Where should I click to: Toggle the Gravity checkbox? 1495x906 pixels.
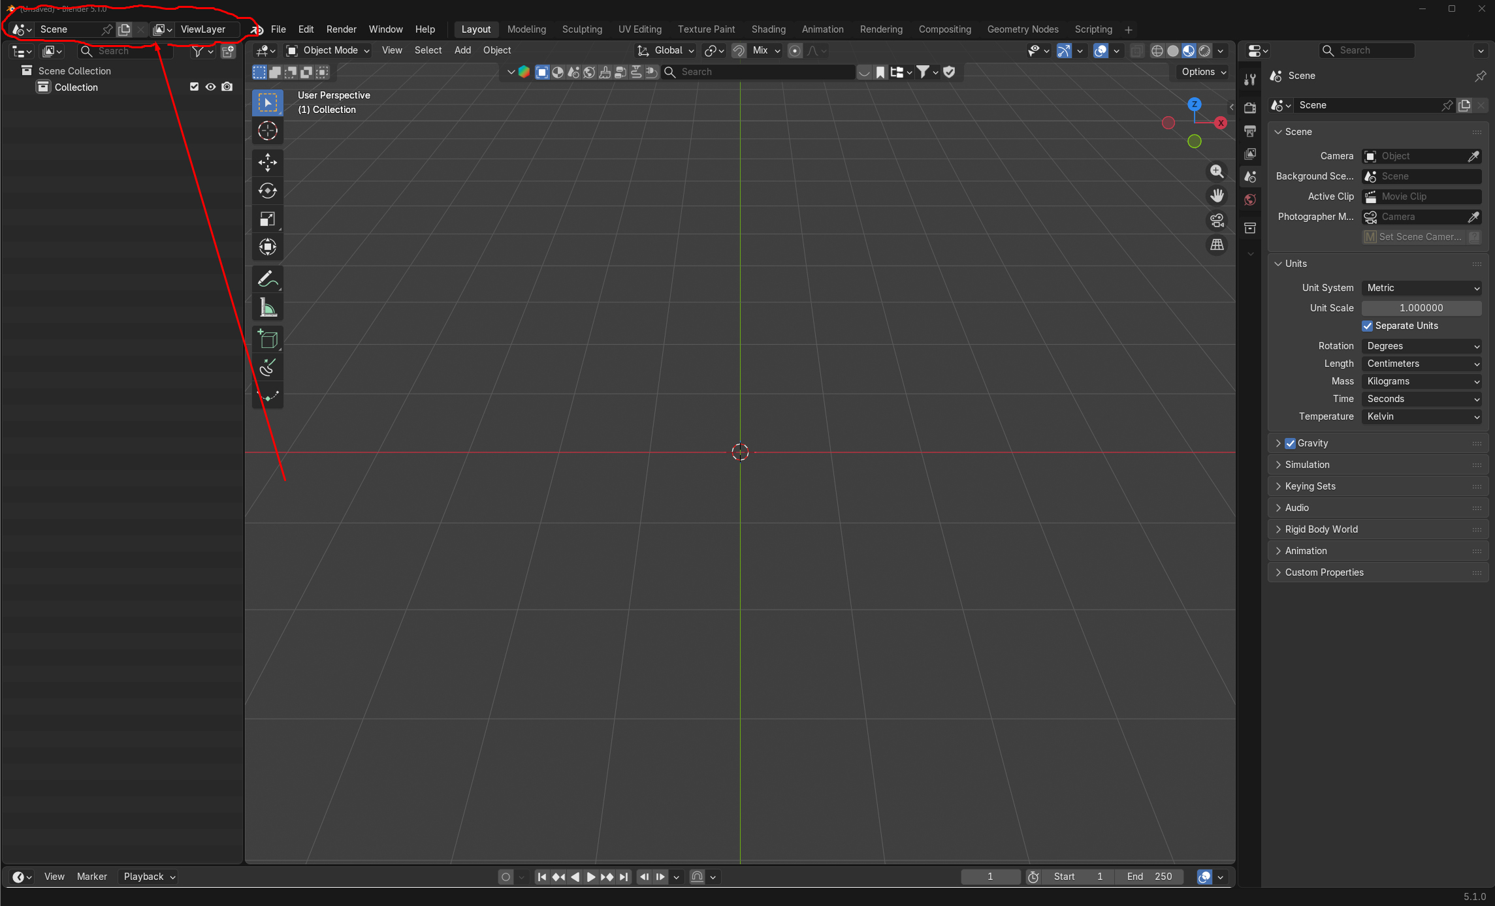pos(1290,443)
